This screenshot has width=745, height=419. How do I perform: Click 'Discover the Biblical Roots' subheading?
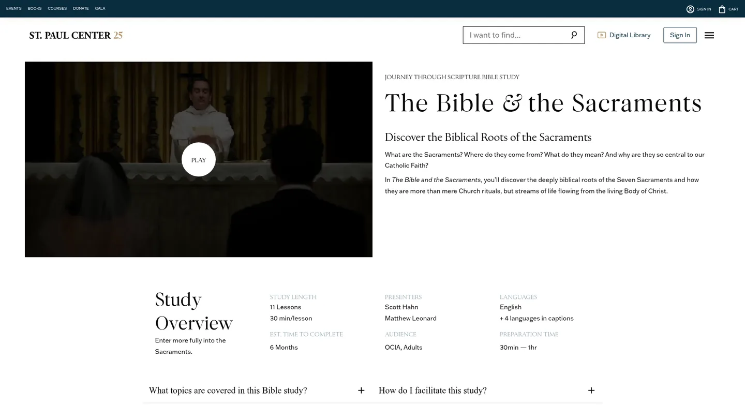tap(488, 137)
